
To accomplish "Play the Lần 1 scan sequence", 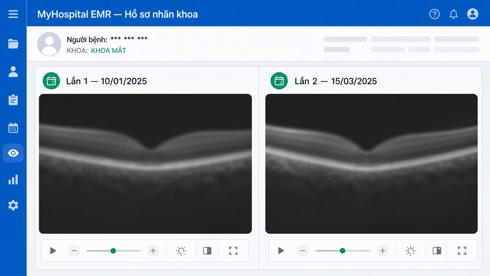I will click(53, 251).
